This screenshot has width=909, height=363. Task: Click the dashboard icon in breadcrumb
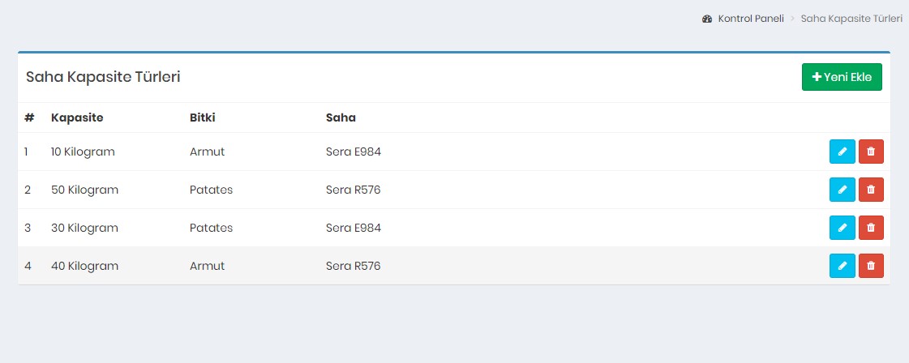pos(707,18)
